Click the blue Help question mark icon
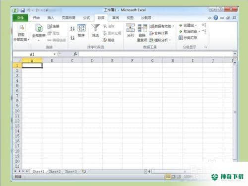 pyautogui.click(x=216, y=17)
